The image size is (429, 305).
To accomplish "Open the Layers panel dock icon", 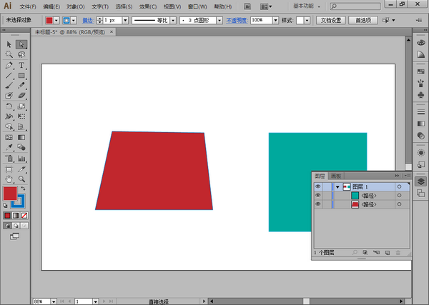I will click(420, 181).
